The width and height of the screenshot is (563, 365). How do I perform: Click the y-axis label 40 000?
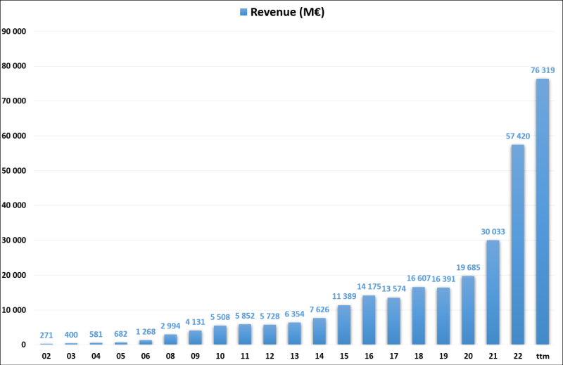[x=14, y=205]
